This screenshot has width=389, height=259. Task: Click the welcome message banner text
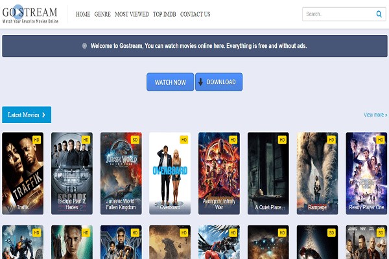[199, 46]
